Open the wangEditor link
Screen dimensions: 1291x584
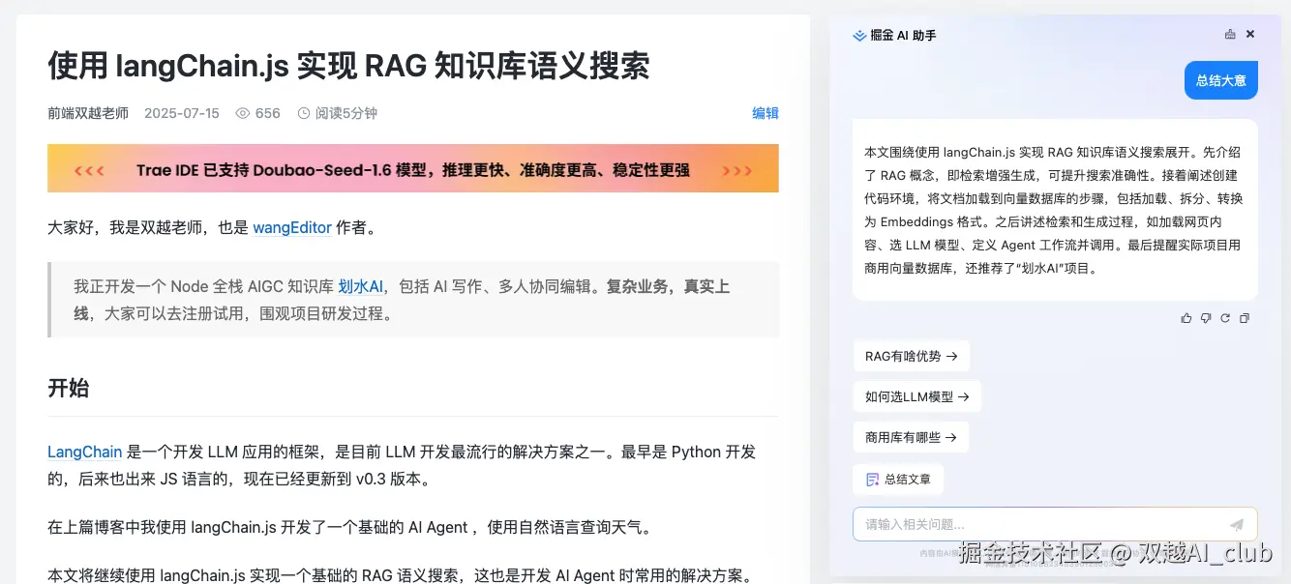coord(292,228)
